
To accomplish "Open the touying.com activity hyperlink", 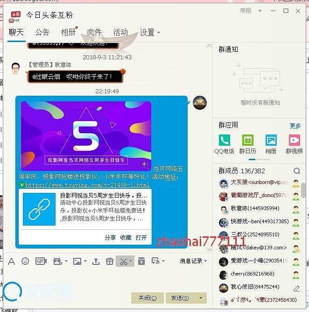I will [x=87, y=185].
